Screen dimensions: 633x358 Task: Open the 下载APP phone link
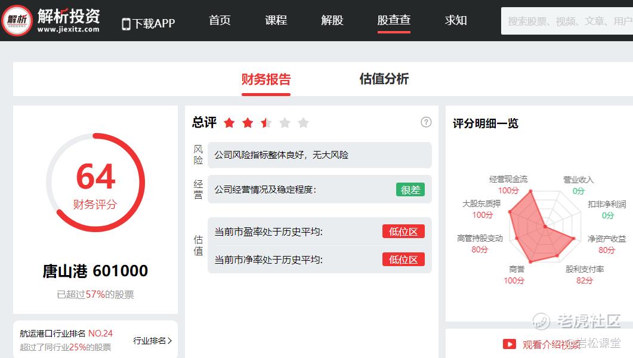pyautogui.click(x=148, y=23)
